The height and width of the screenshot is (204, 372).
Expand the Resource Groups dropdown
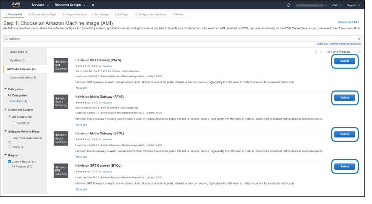69,5
